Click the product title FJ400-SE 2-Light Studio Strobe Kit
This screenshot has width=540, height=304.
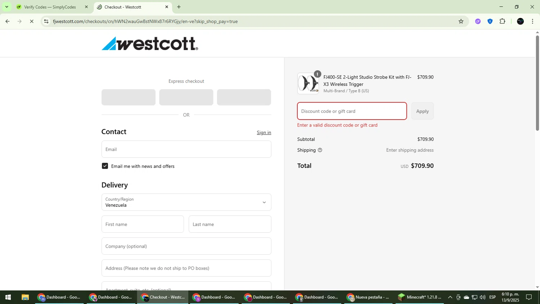point(367,81)
